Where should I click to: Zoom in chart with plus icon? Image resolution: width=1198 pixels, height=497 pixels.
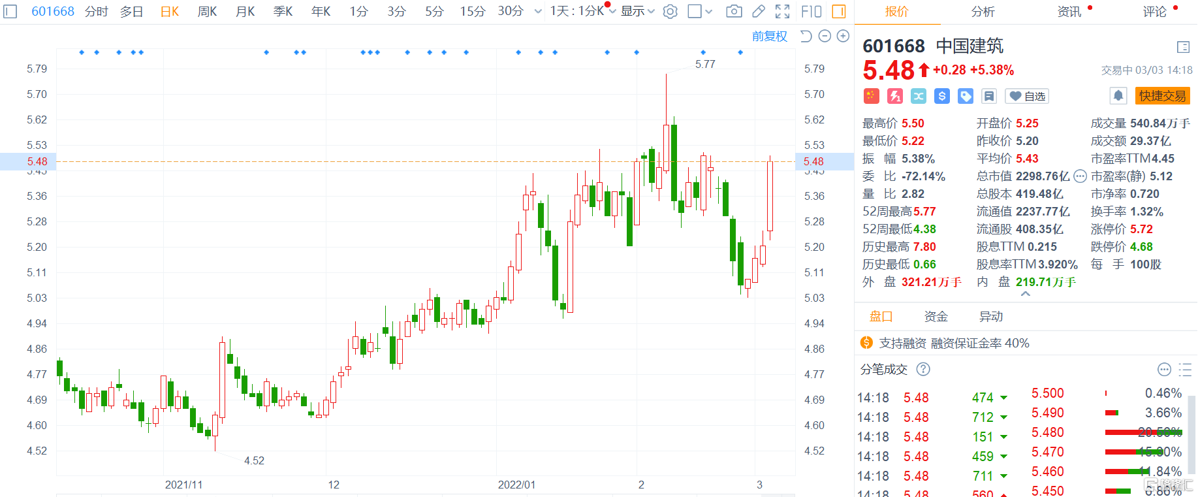coord(843,37)
